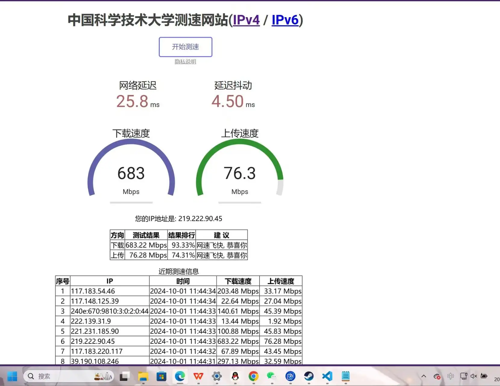
Task: Open Task View from taskbar
Action: [124, 376]
